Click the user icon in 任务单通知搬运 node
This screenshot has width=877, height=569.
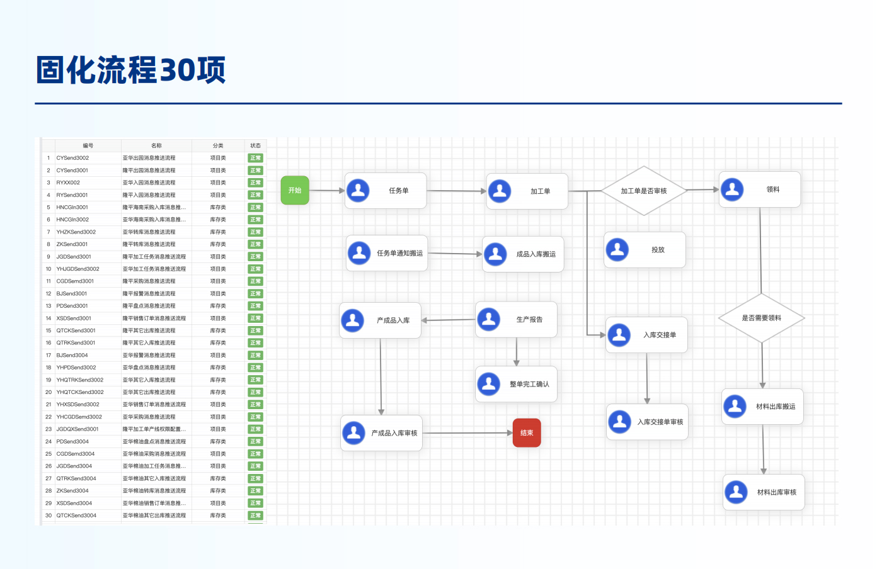click(x=359, y=253)
